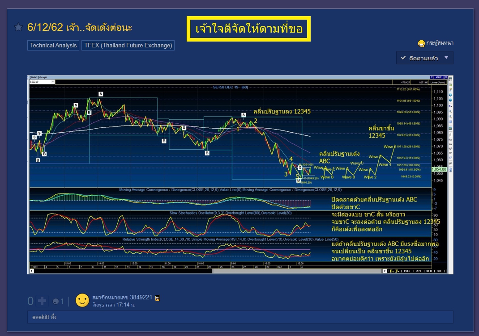Click the table layout icon in chart sidebar
Screen dimensions: 479x336
(450, 79)
